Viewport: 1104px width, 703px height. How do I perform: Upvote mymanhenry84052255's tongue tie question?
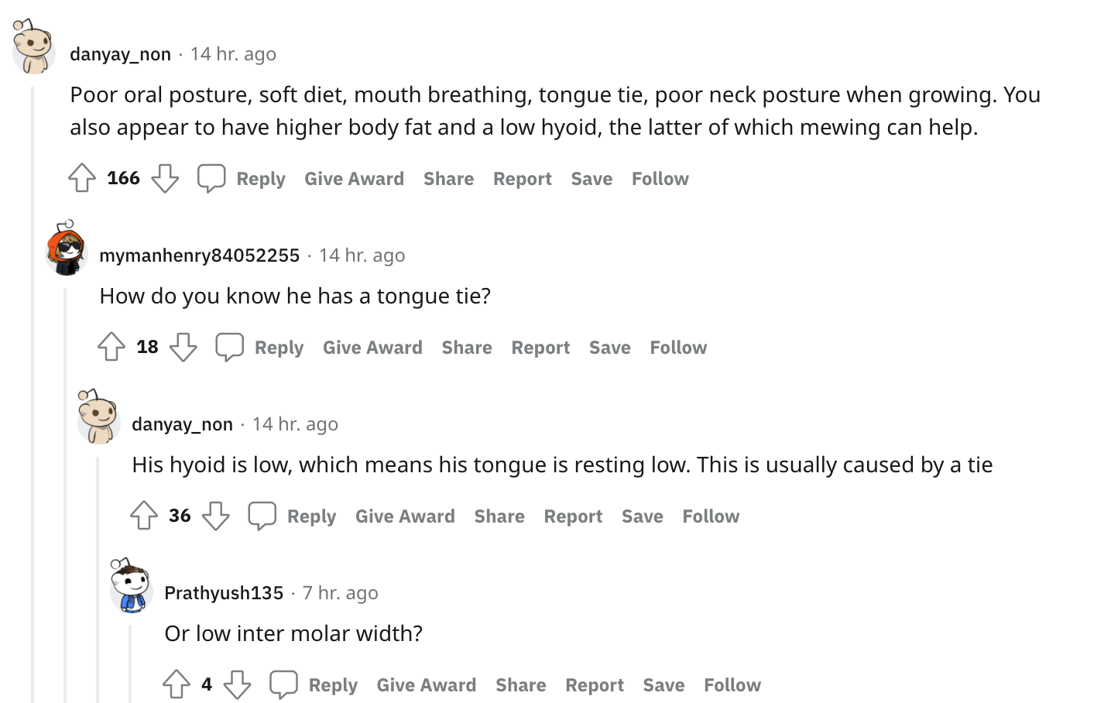[111, 347]
